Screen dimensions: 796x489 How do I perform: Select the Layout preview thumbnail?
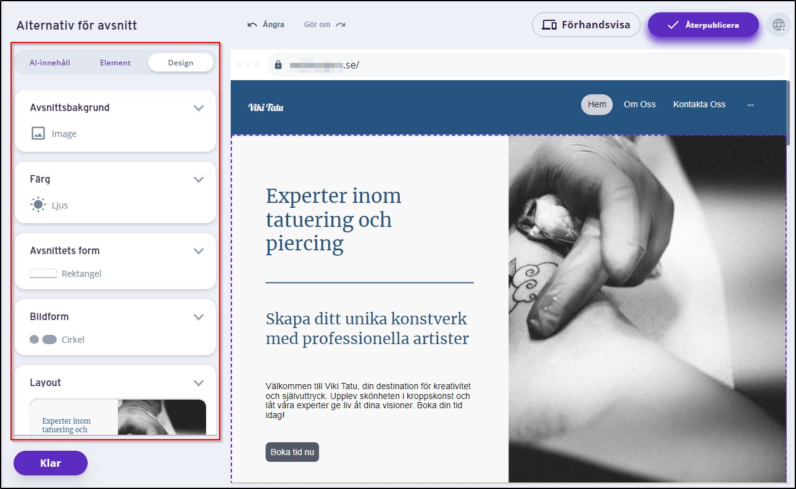tap(118, 417)
